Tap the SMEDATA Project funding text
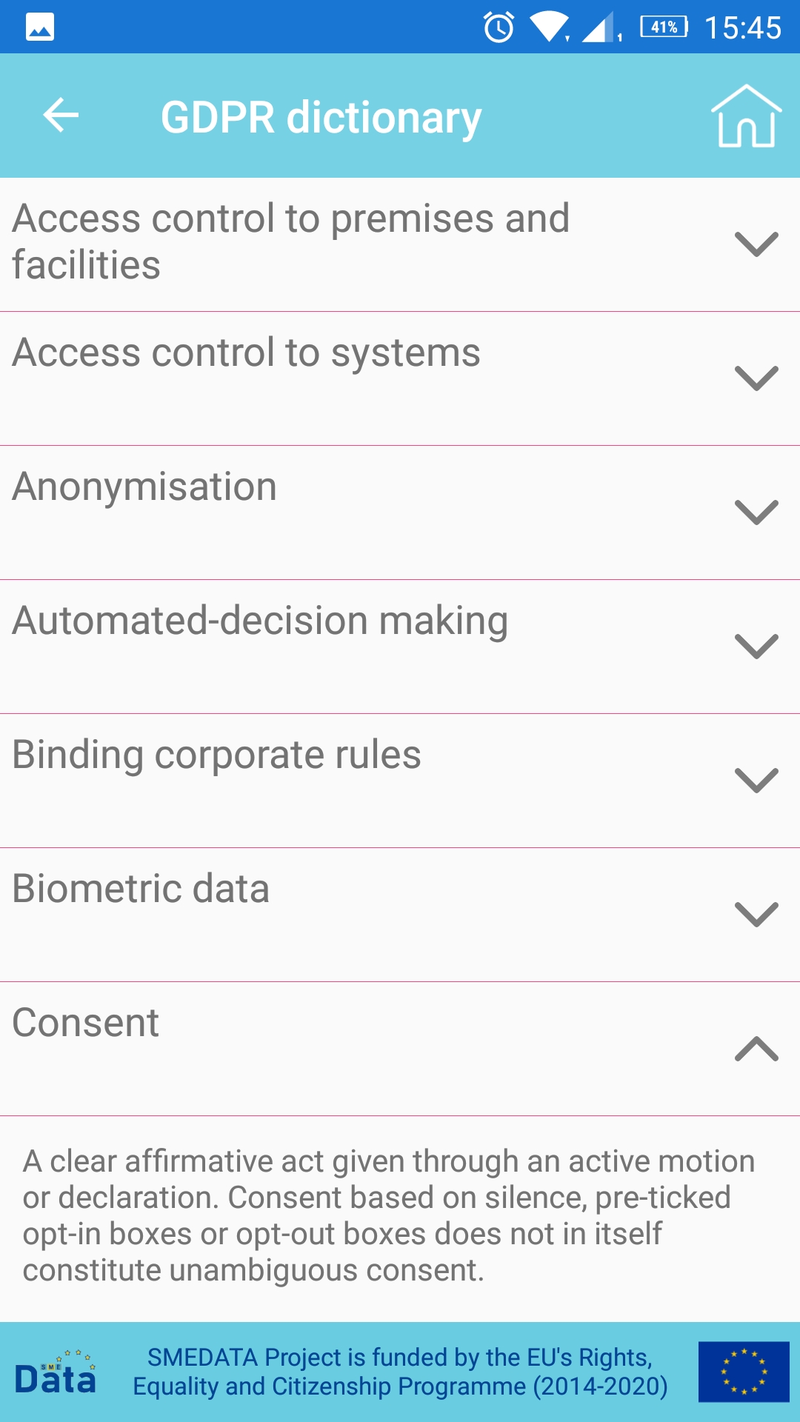The width and height of the screenshot is (800, 1422). tap(400, 1372)
